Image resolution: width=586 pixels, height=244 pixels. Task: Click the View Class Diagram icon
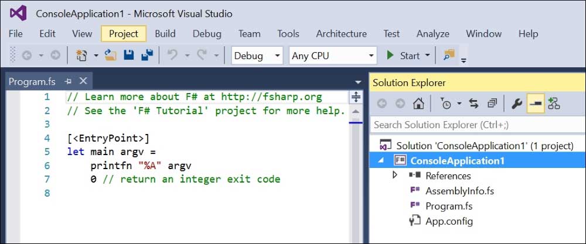(x=554, y=104)
